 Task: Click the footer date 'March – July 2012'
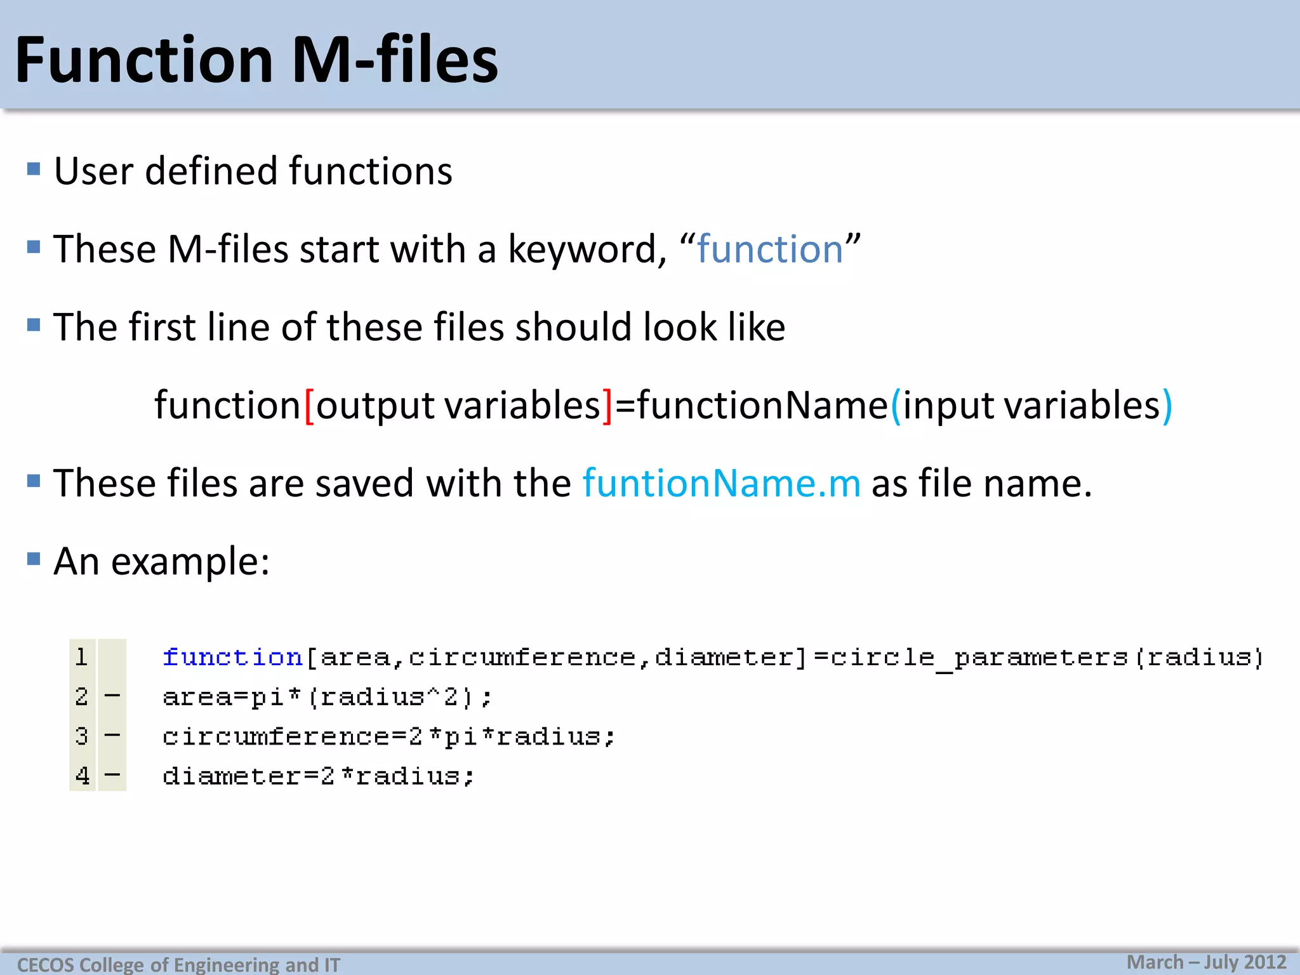pos(1206,962)
